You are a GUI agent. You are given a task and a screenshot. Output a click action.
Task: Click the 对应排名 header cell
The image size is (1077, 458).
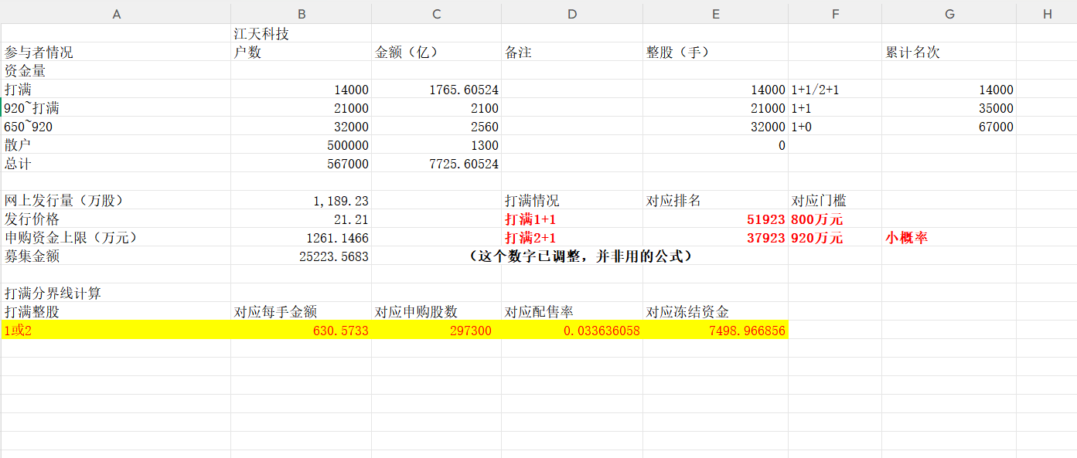click(x=715, y=201)
